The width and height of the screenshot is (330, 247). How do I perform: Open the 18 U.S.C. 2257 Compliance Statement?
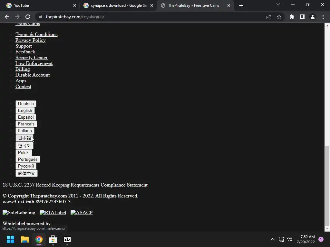(x=75, y=185)
